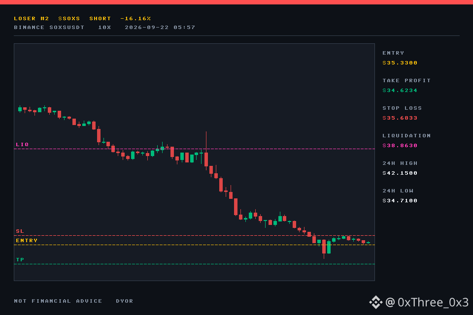Click the SL line label
This screenshot has height=315, width=473.
pyautogui.click(x=20, y=231)
